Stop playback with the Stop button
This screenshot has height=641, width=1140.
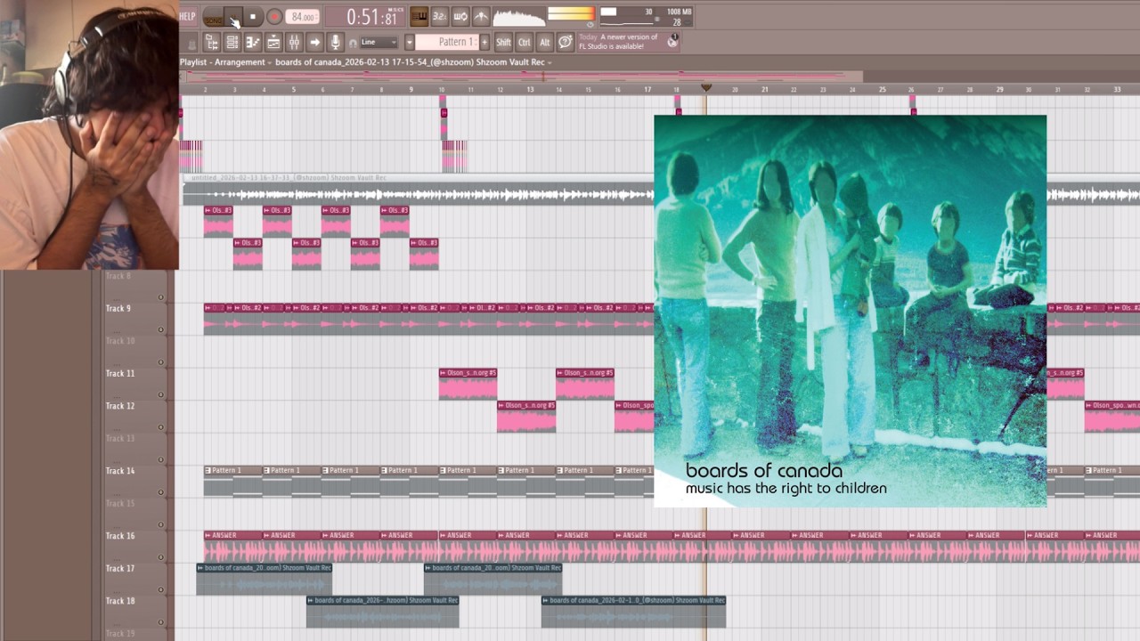click(253, 17)
